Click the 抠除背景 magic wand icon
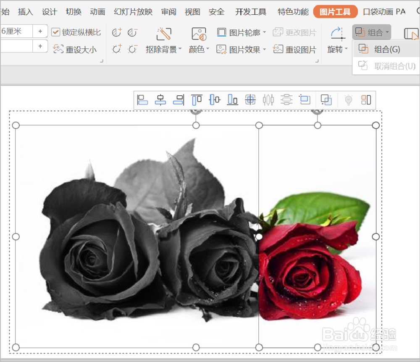Viewport: 420px width, 362px height. tap(164, 34)
